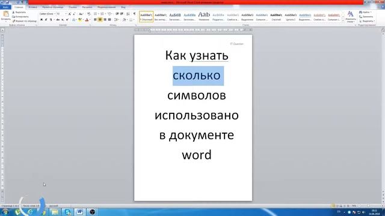The image size is (385, 216).
Task: Open the font color dropdown arrow
Action: point(90,20)
